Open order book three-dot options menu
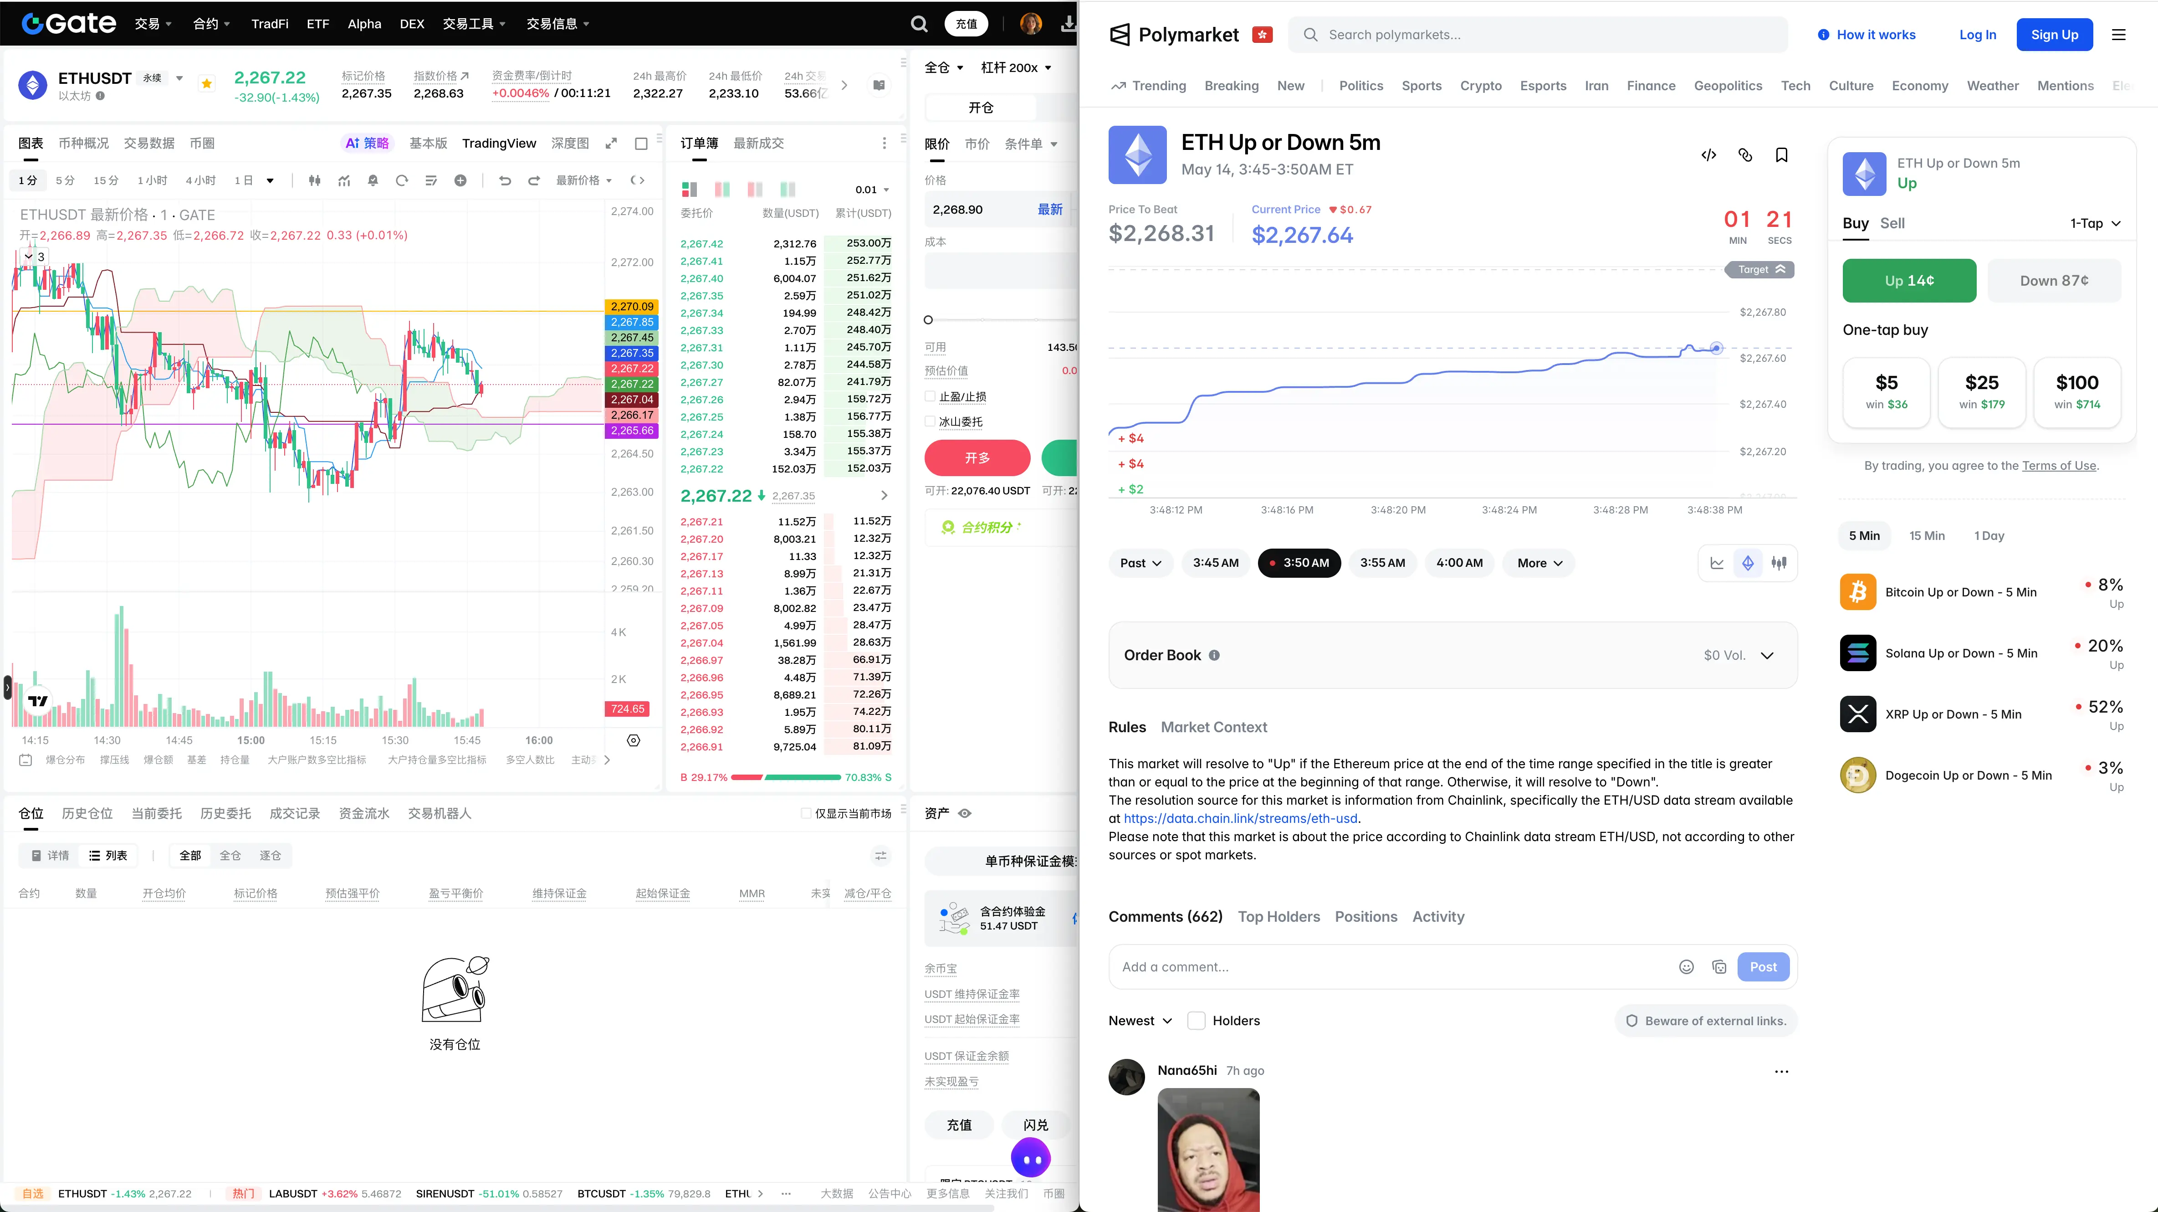The width and height of the screenshot is (2158, 1212). click(x=884, y=144)
